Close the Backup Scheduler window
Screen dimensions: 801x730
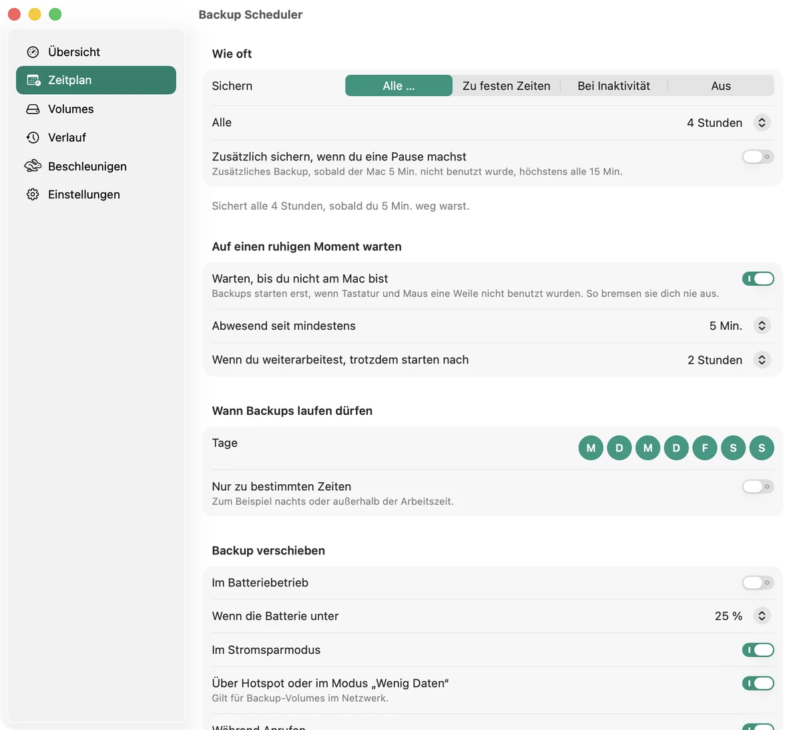[x=15, y=15]
